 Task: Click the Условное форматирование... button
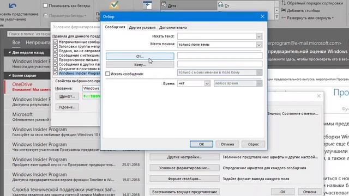(x=184, y=168)
